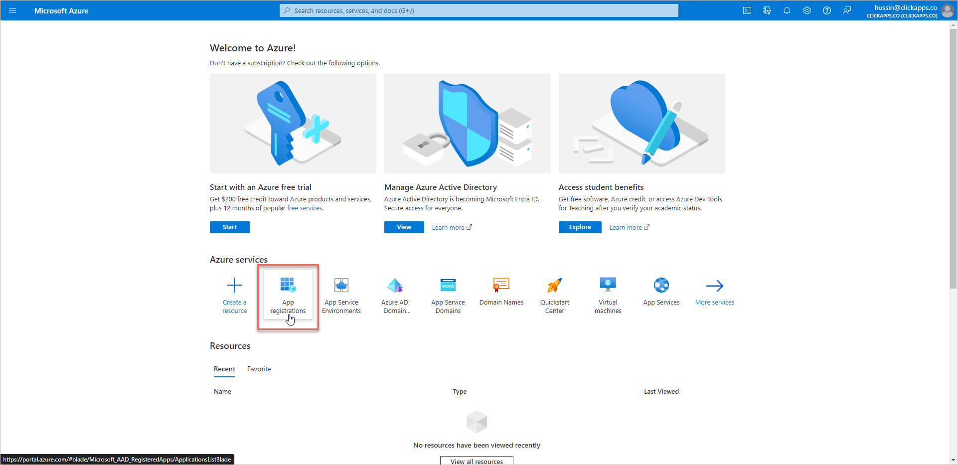Open the notifications bell
This screenshot has height=465, width=958.
pyautogui.click(x=787, y=10)
